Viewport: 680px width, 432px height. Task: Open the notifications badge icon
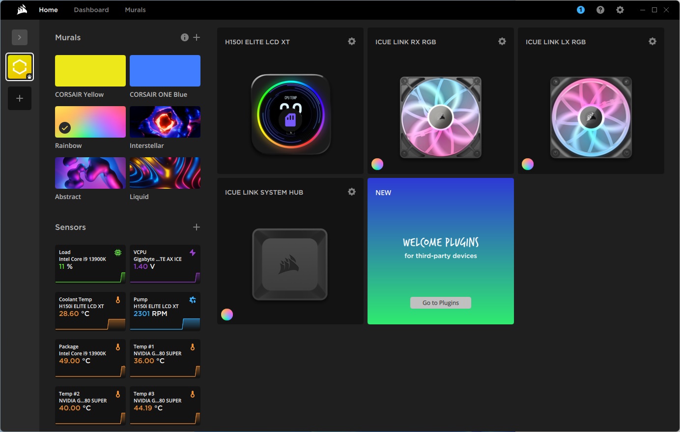coord(581,10)
